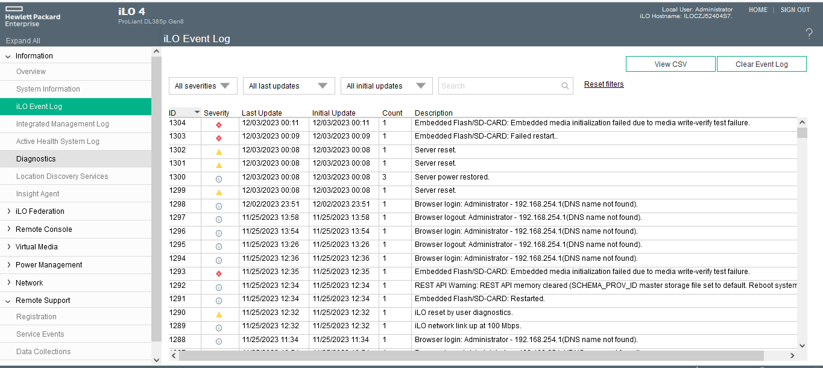Open Integrated Management Log page
This screenshot has height=368, width=823.
(x=63, y=124)
